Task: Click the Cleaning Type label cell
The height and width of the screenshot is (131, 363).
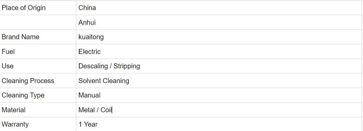Action: [x=38, y=95]
